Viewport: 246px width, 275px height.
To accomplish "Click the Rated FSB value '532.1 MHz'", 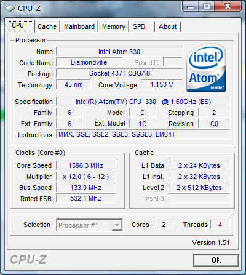I will [x=86, y=198].
